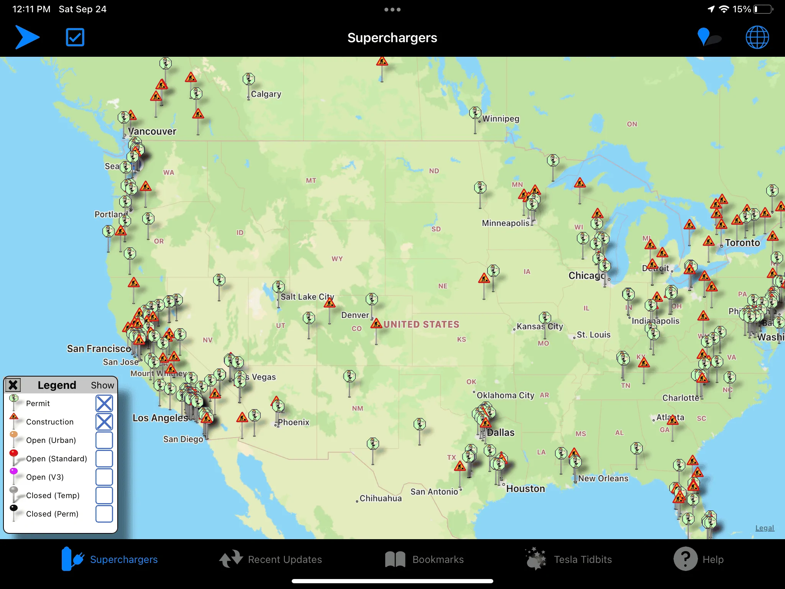Uncheck the Permit legend checkbox
This screenshot has height=589, width=785.
[104, 403]
